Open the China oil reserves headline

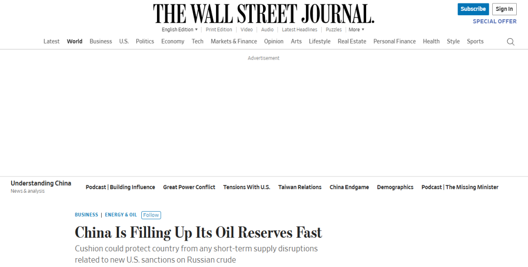pyautogui.click(x=198, y=232)
